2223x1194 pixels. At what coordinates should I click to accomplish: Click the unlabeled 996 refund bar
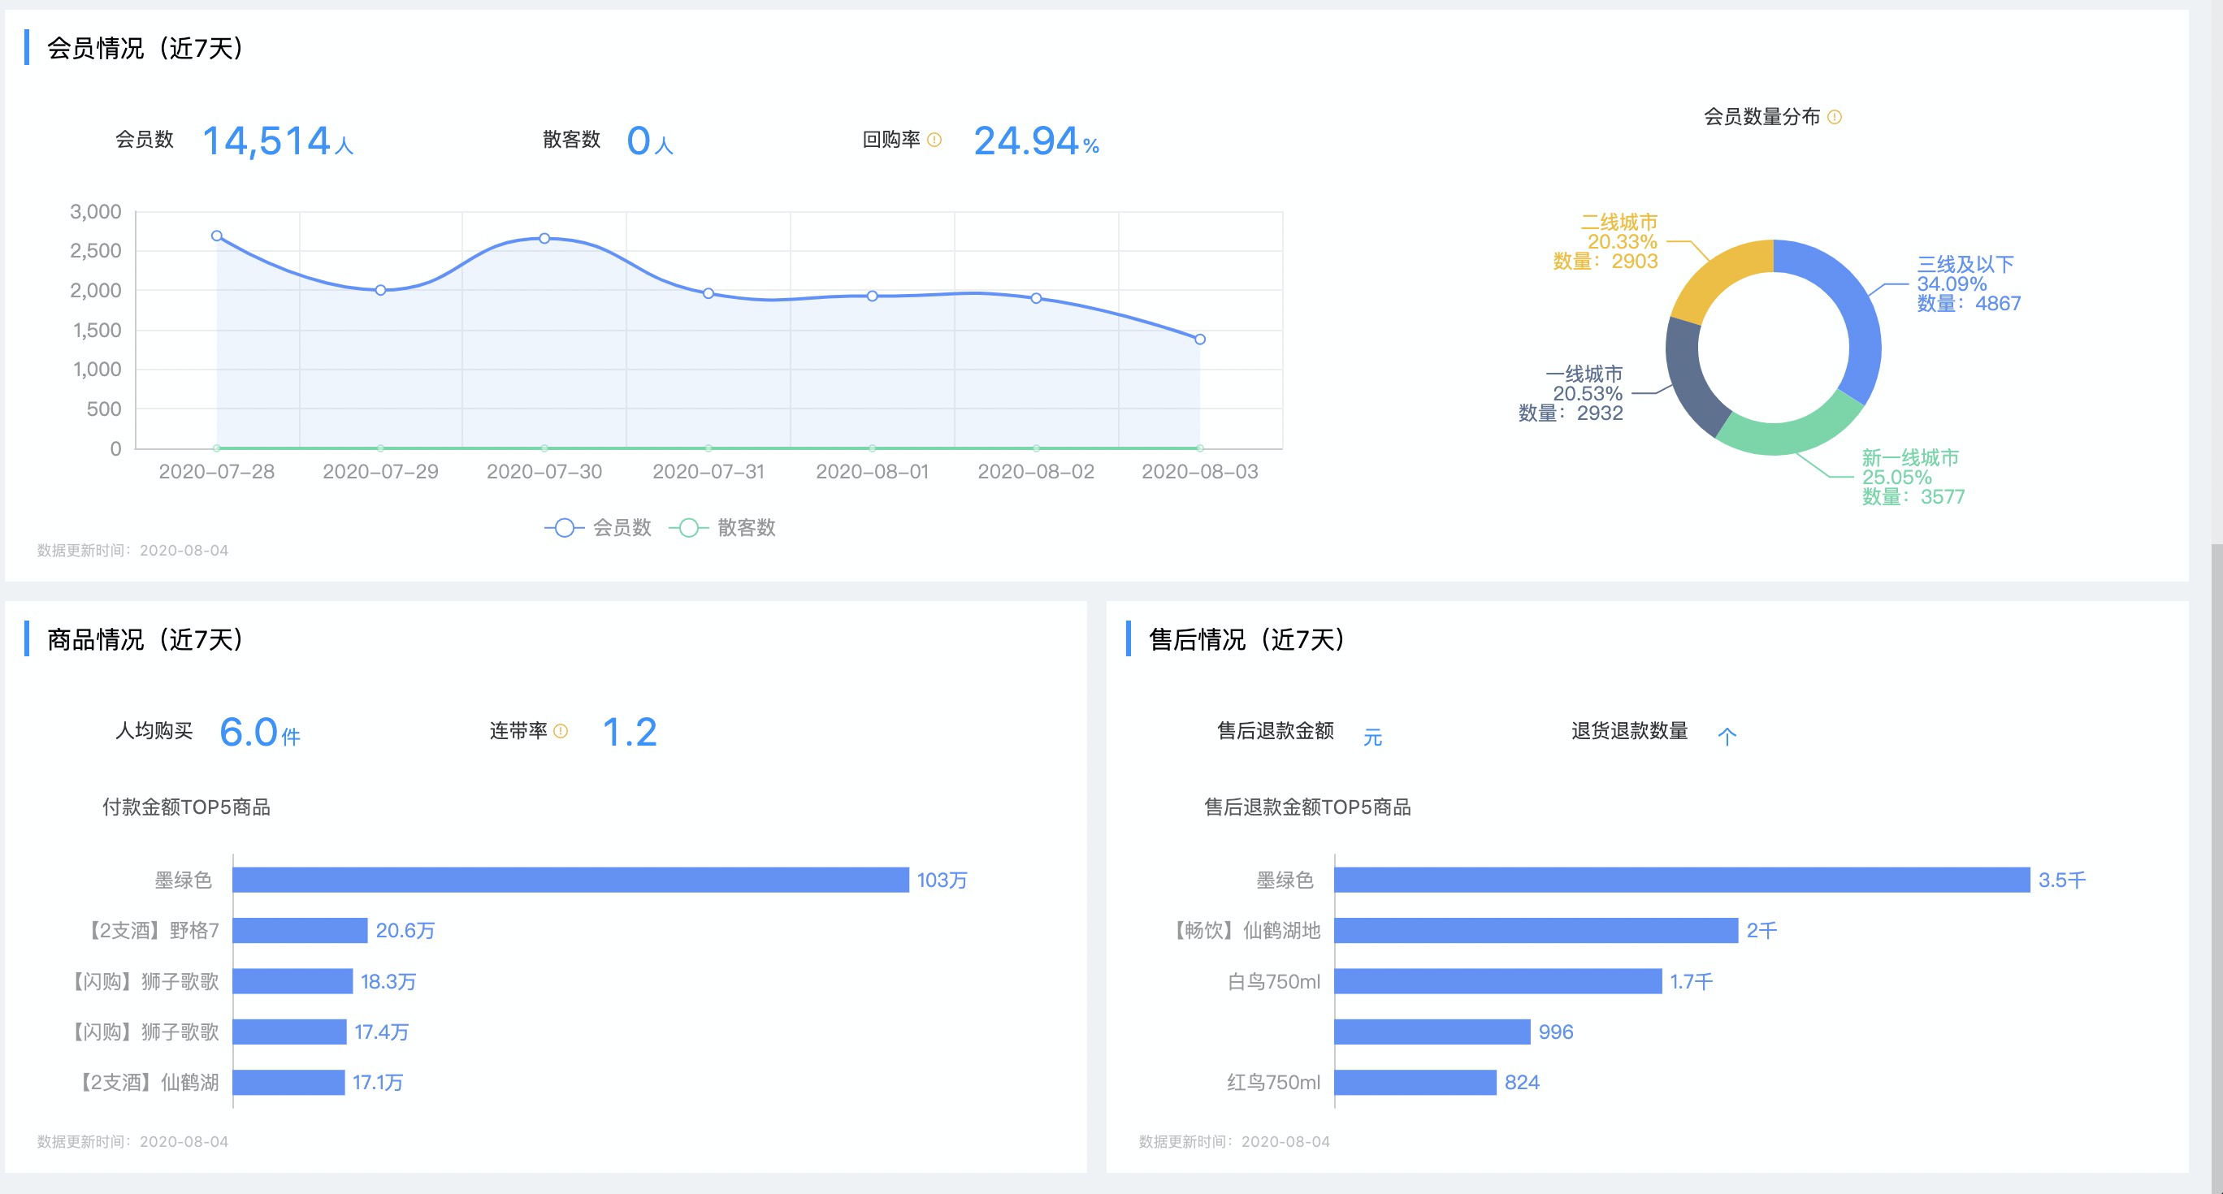(1432, 1032)
